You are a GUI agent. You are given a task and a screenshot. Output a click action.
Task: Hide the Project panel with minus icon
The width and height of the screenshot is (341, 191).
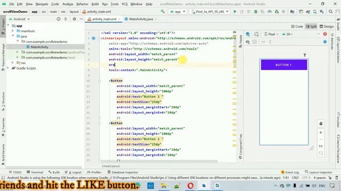pyautogui.click(x=81, y=19)
